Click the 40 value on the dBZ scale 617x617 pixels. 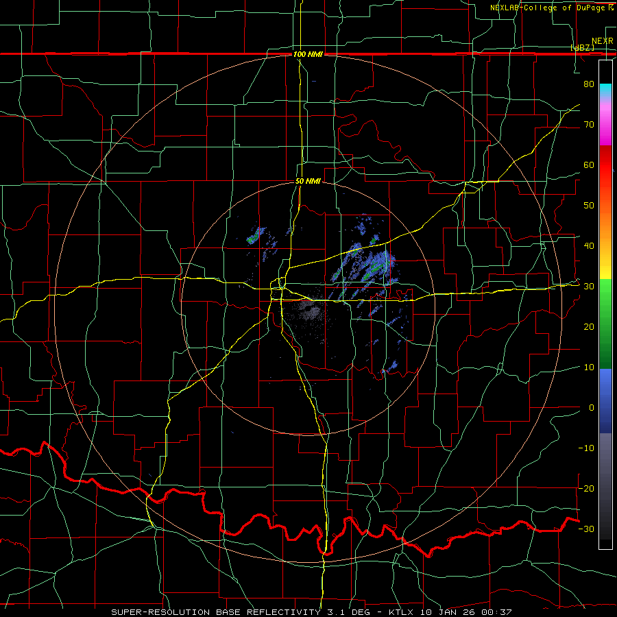point(589,246)
